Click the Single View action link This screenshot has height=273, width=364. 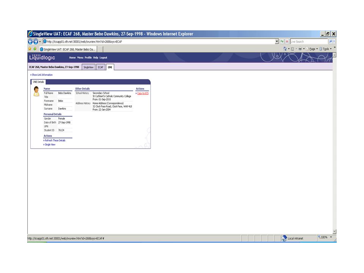[50, 144]
